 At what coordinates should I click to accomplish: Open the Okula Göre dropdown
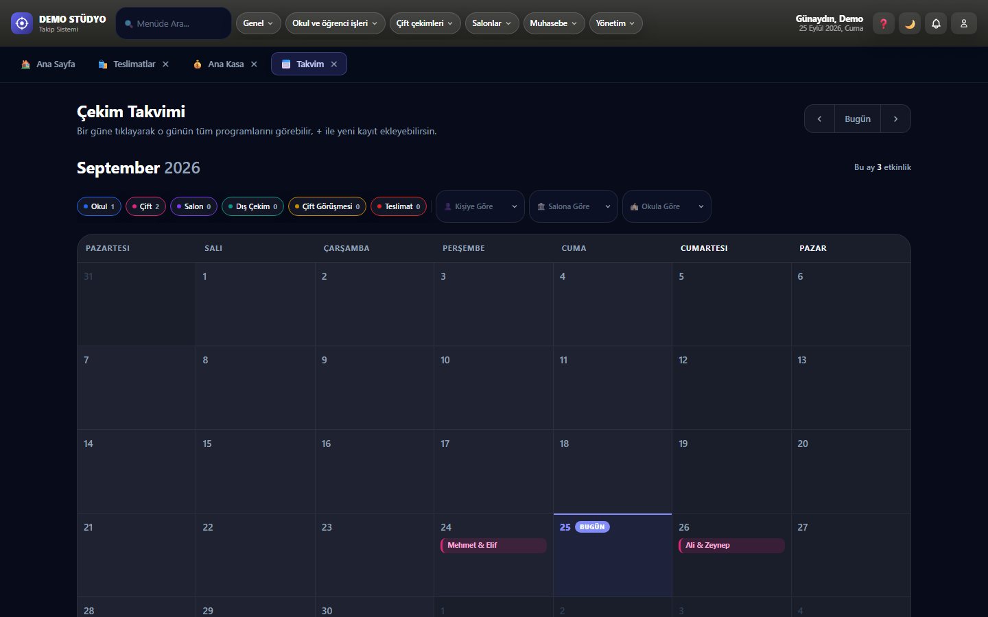tap(667, 206)
